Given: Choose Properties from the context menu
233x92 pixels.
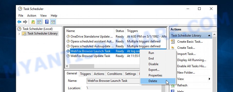Looking at the screenshot, I should pyautogui.click(x=158, y=75).
